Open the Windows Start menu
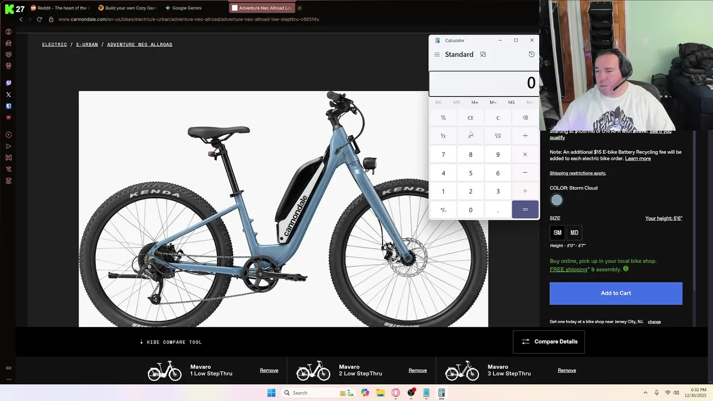This screenshot has height=401, width=713. (271, 393)
